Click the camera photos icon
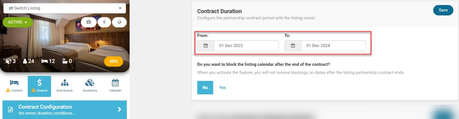The height and width of the screenshot is (119, 459). click(89, 22)
